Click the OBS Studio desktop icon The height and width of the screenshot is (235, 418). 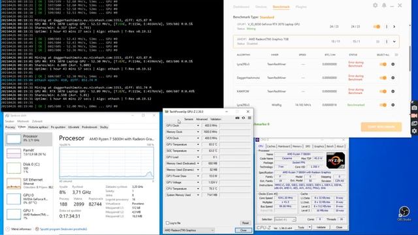click(404, 213)
